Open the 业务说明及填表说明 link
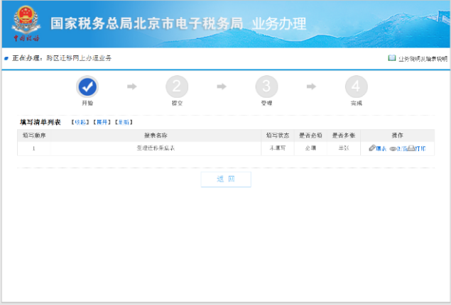Screen dimensions: 451x305 [x=423, y=59]
